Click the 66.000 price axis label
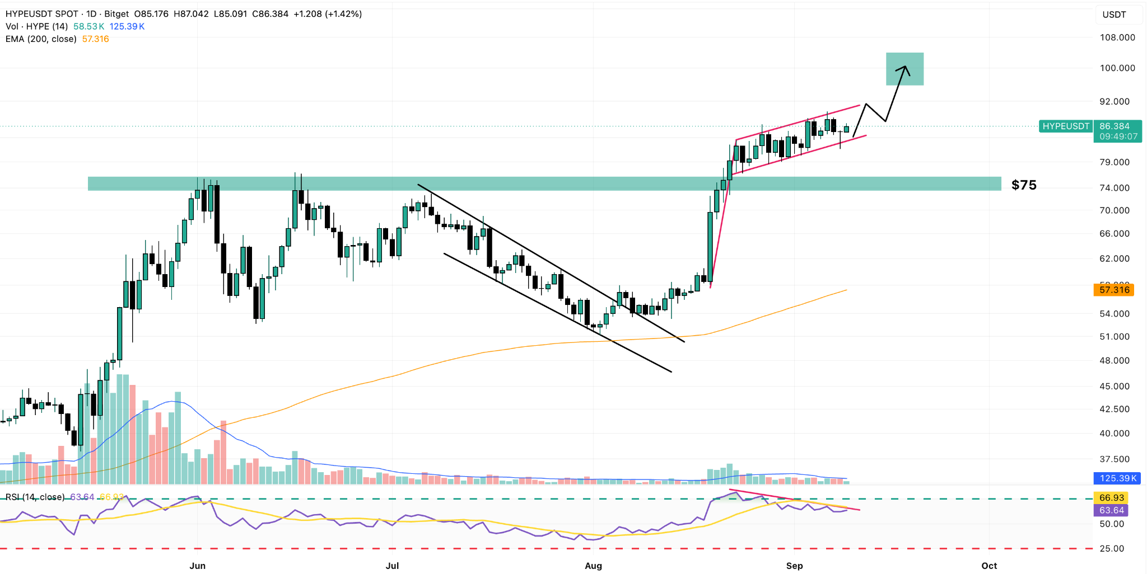The width and height of the screenshot is (1147, 574). pyautogui.click(x=1115, y=234)
